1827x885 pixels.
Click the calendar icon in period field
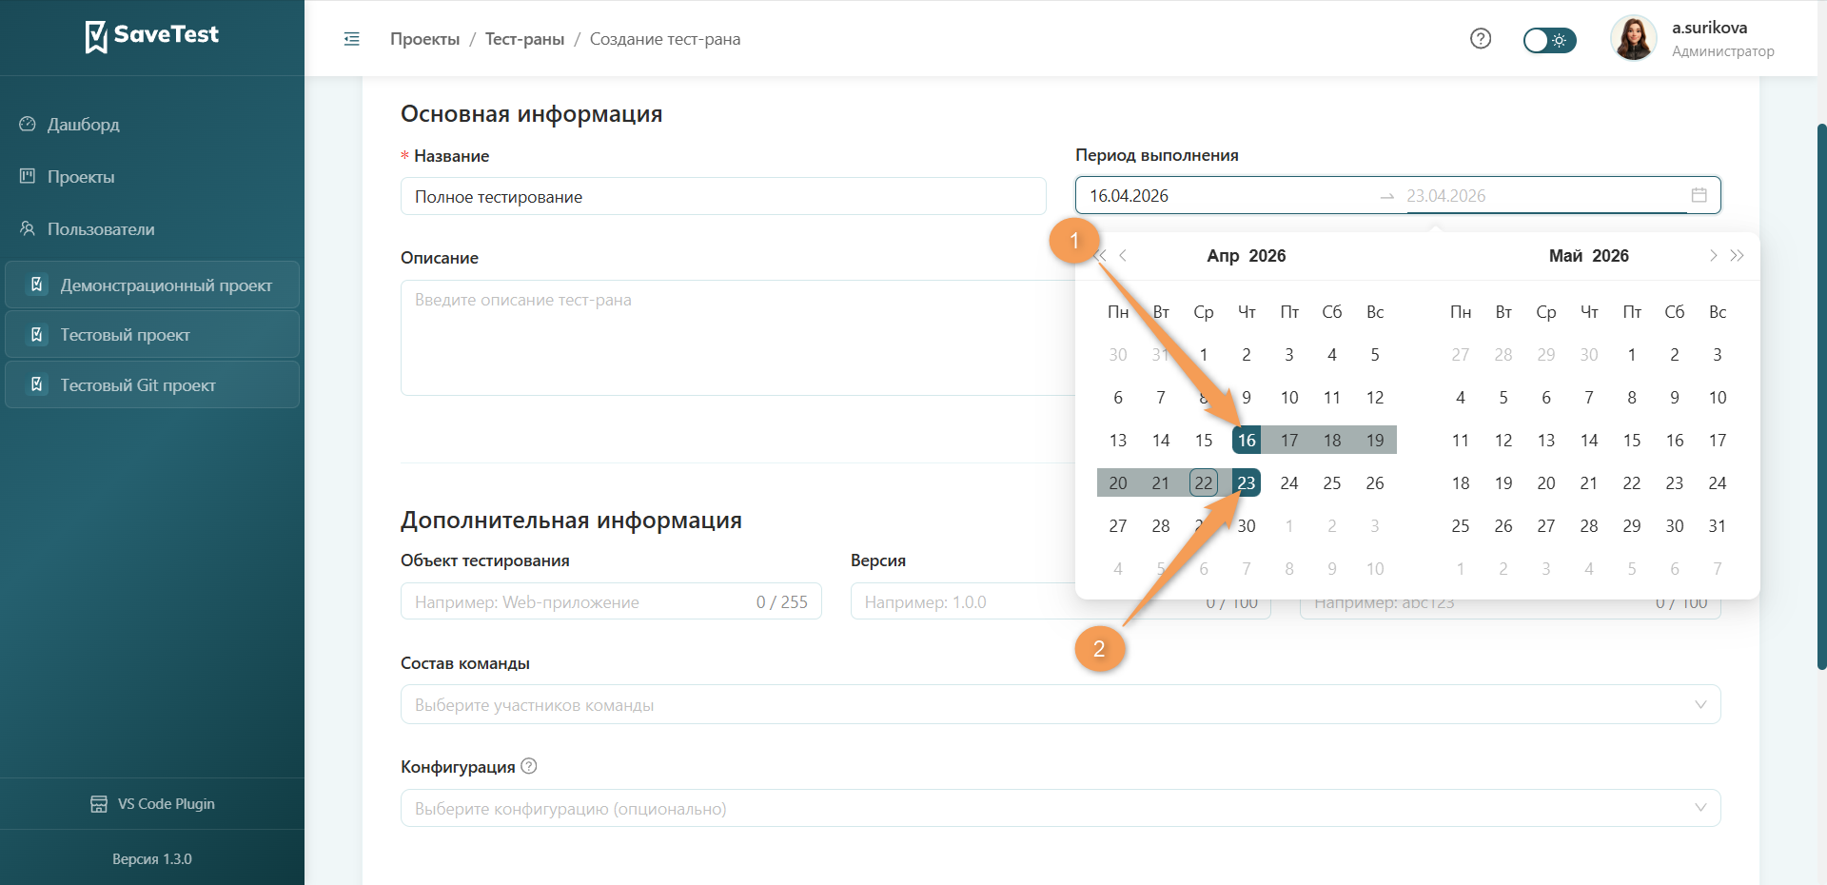pyautogui.click(x=1699, y=195)
